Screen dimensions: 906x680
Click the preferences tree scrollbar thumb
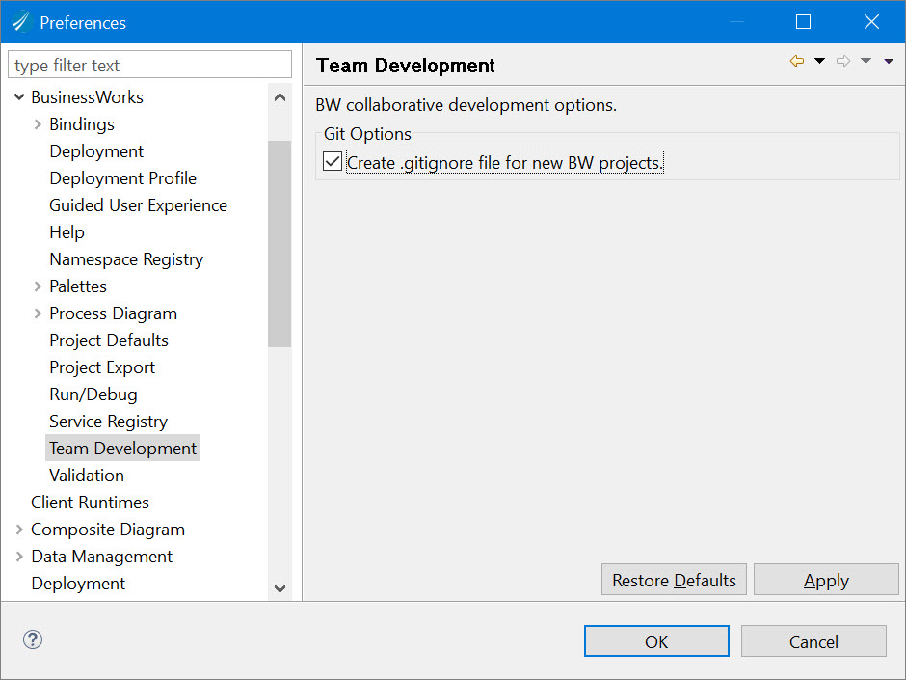coord(280,243)
